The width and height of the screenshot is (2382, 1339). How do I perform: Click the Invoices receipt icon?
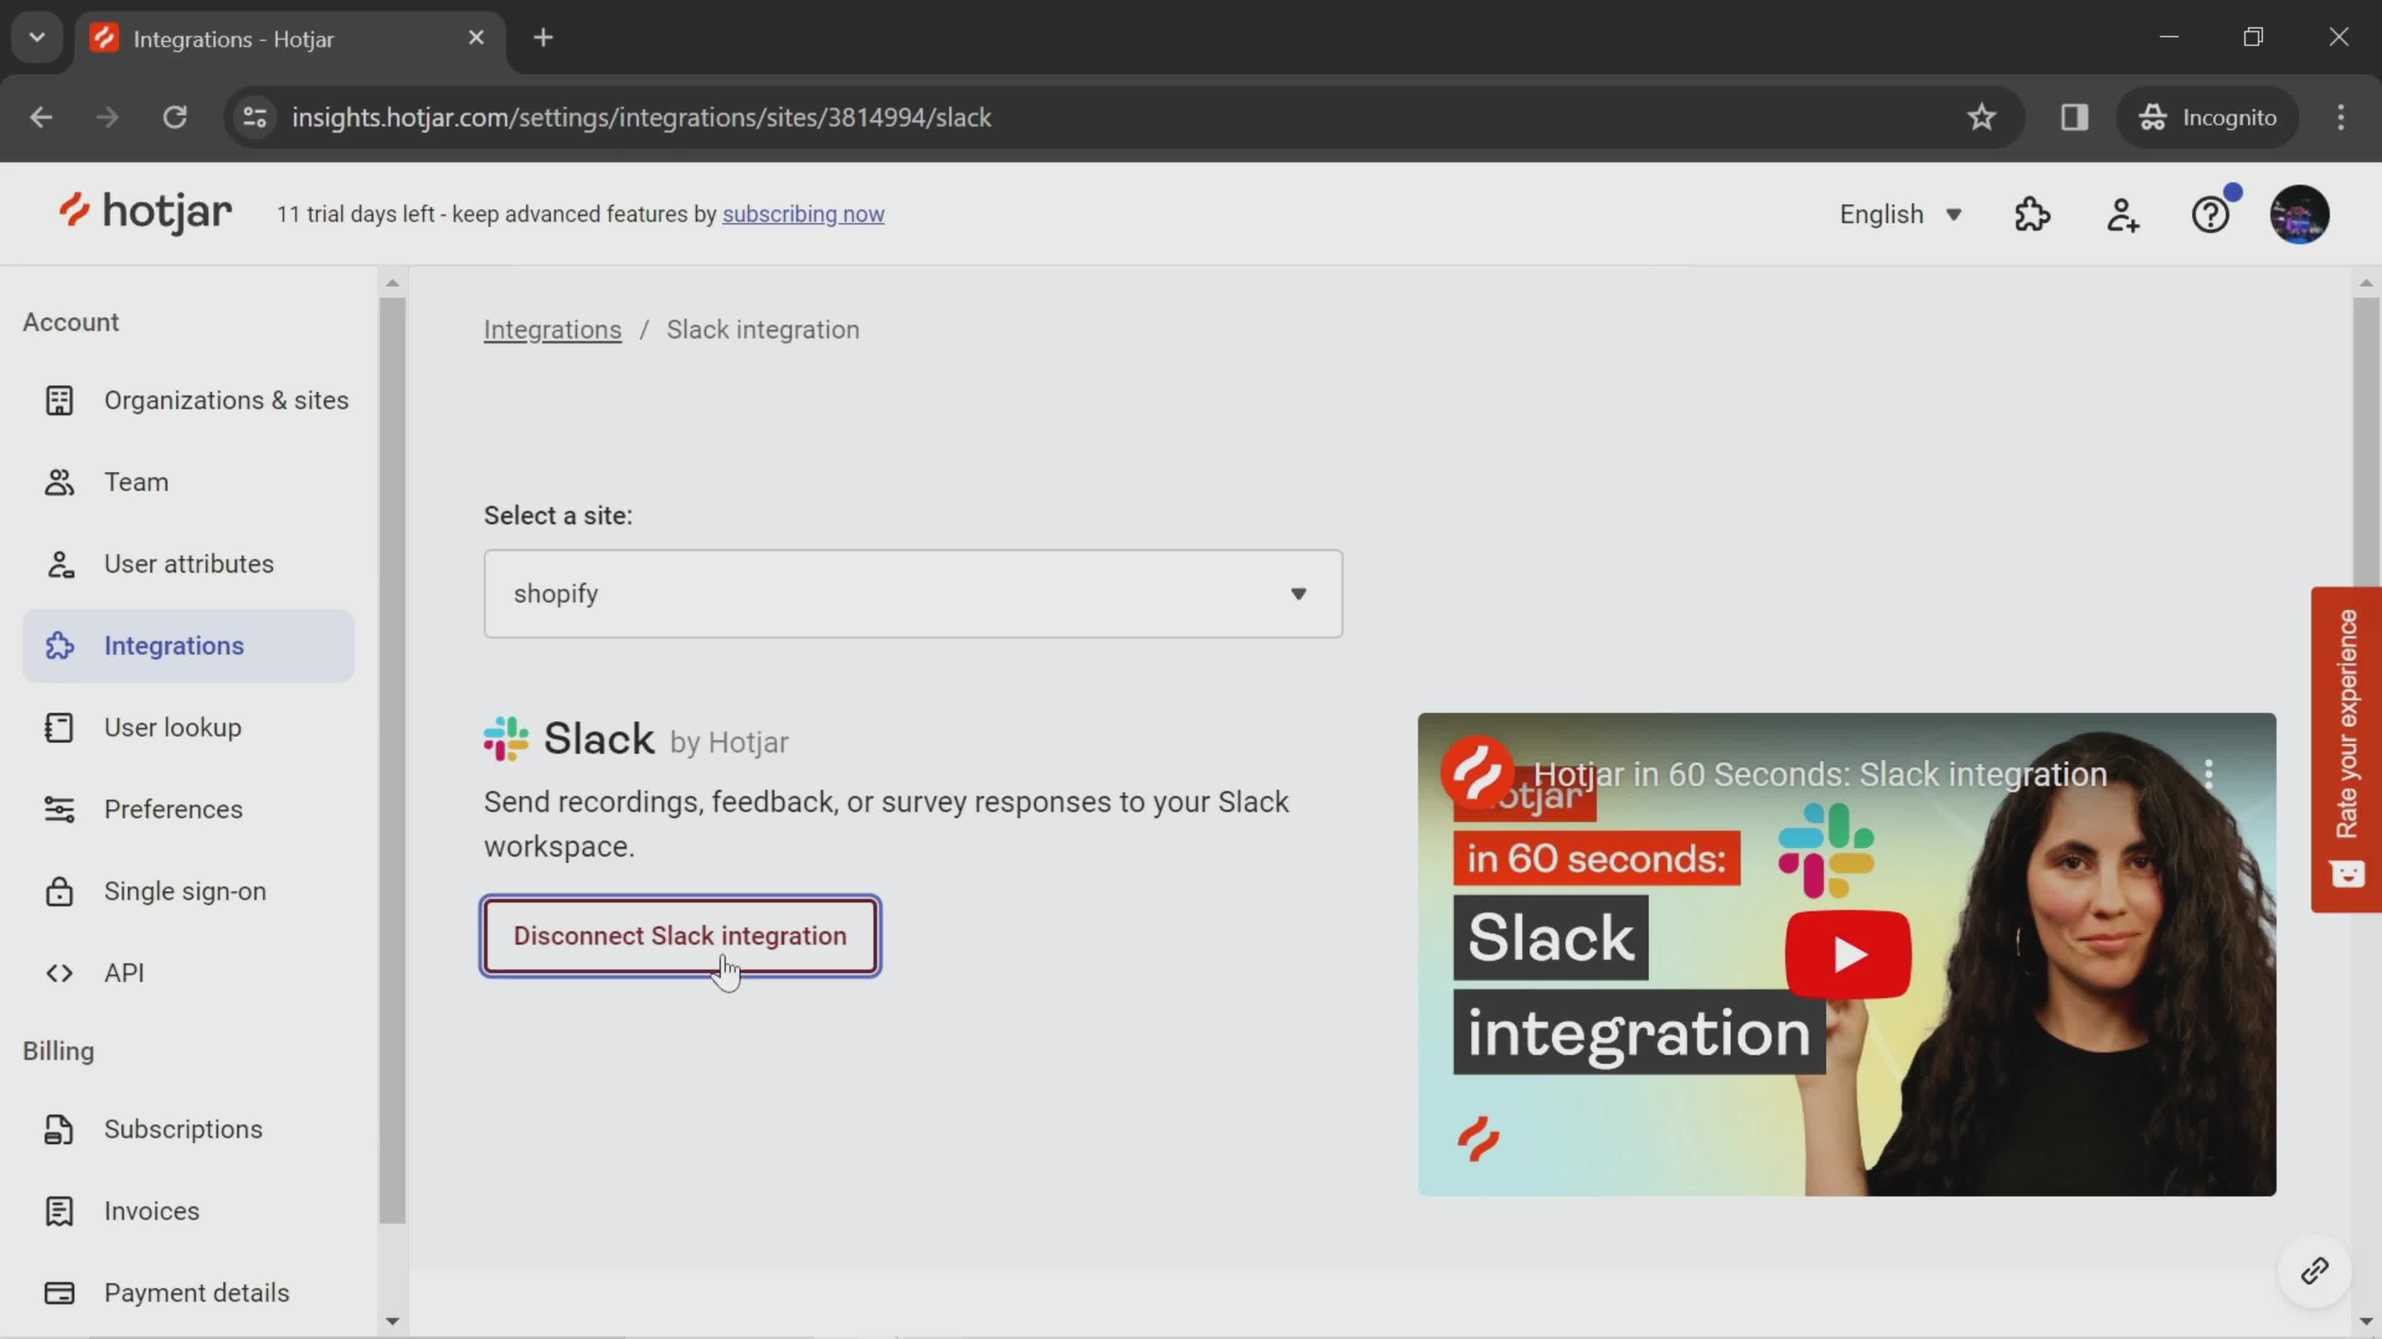59,1211
